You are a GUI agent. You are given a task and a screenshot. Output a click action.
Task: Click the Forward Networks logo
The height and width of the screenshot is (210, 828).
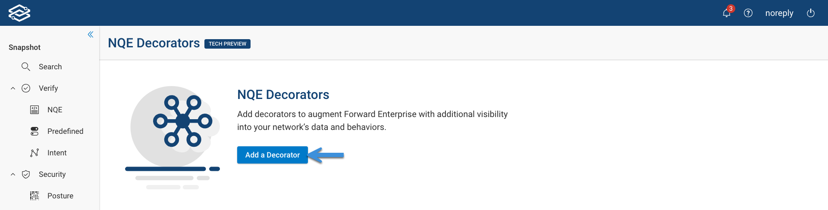[x=19, y=13]
